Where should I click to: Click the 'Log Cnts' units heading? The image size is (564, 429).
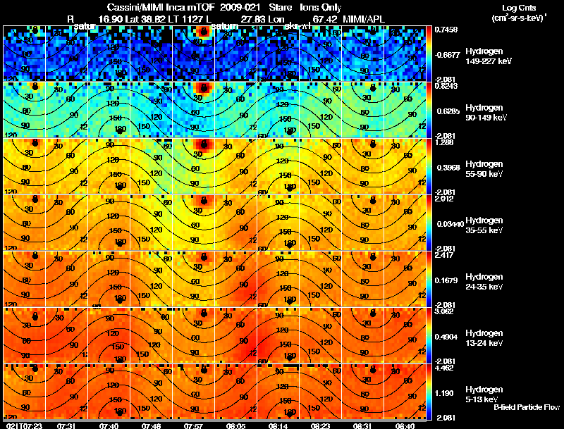pos(518,8)
